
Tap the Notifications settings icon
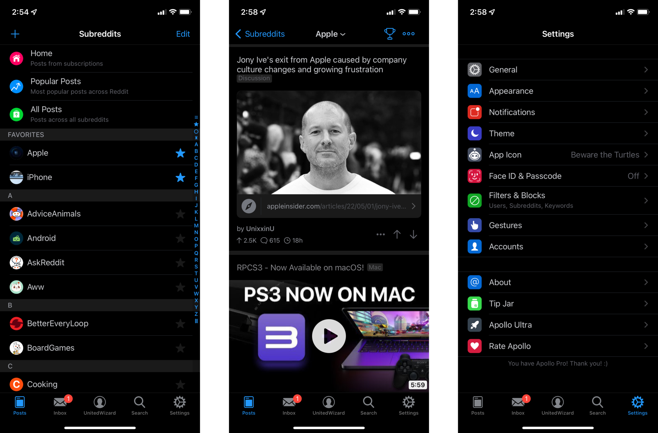475,112
